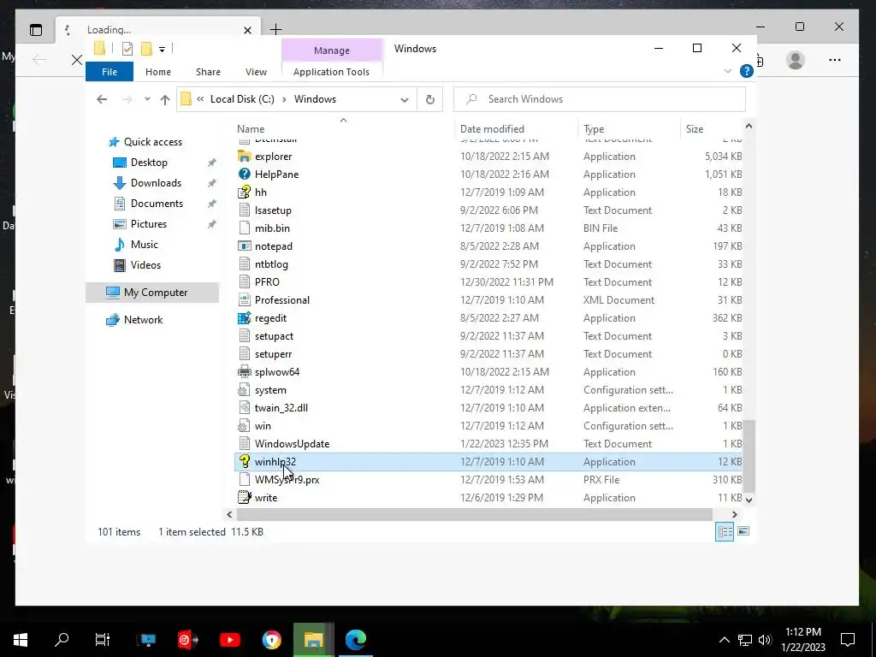Open the volume speaker tray icon
This screenshot has height=657, width=876.
point(765,640)
